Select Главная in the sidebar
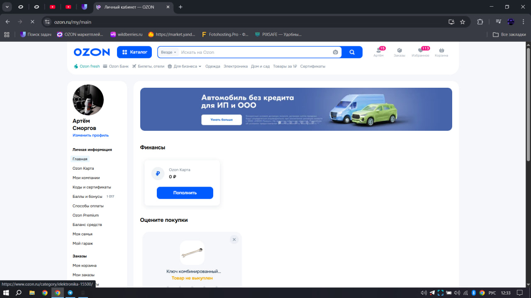Image resolution: width=531 pixels, height=298 pixels. 80,159
